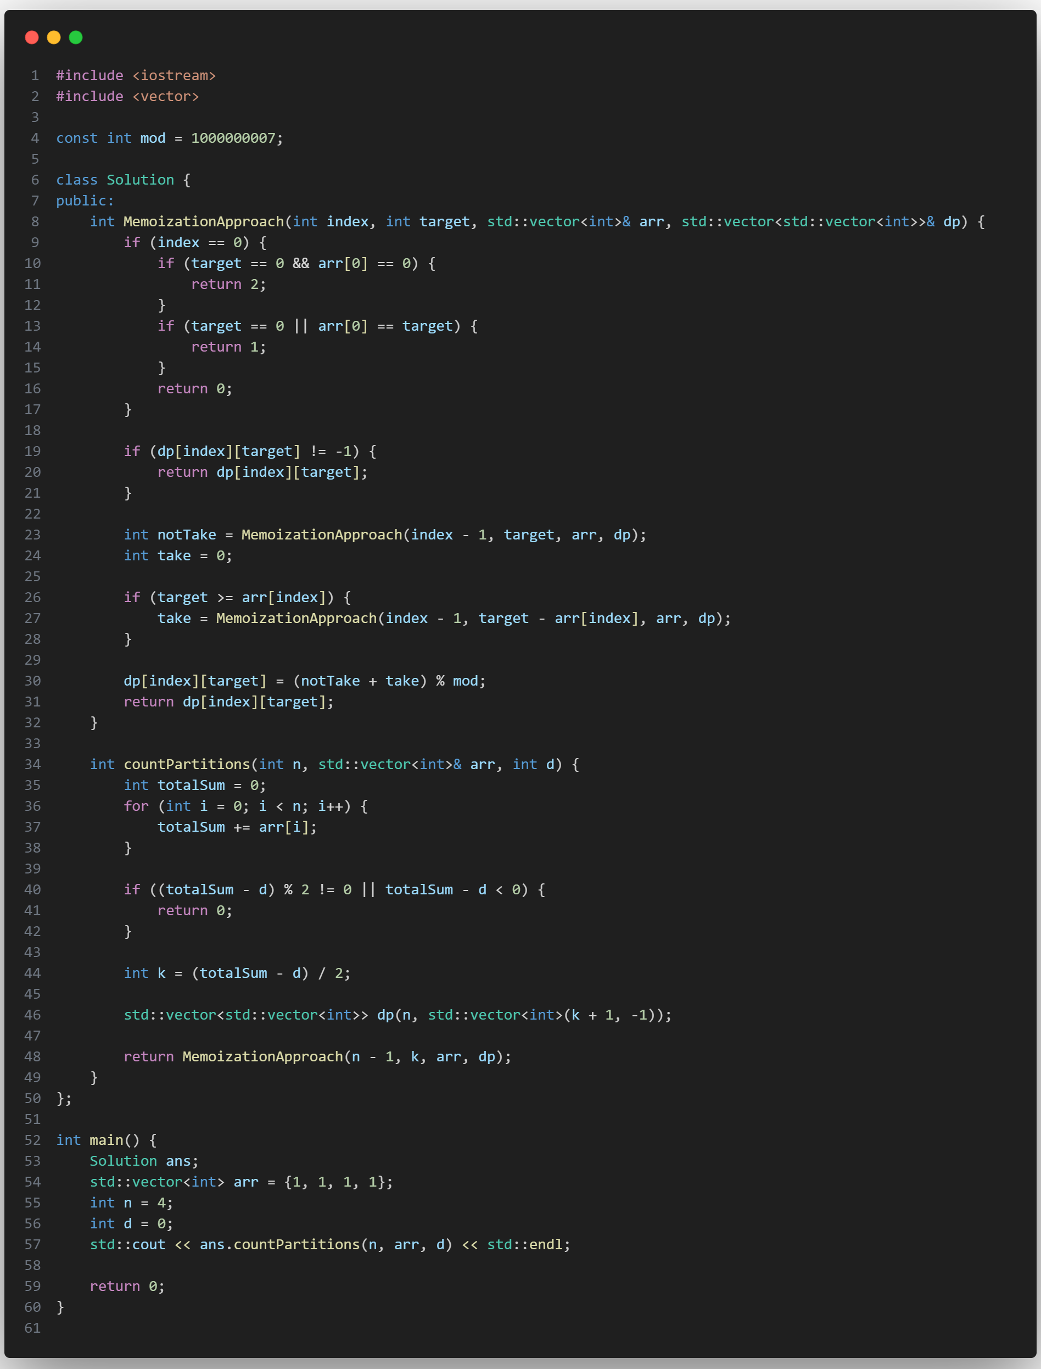Click the main function name on line 52
Screen dimensions: 1041x1369
(x=106, y=1140)
